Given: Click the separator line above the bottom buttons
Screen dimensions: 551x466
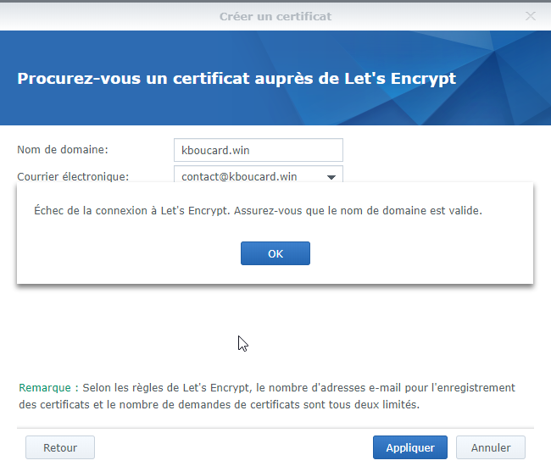Looking at the screenshot, I should tap(275, 428).
